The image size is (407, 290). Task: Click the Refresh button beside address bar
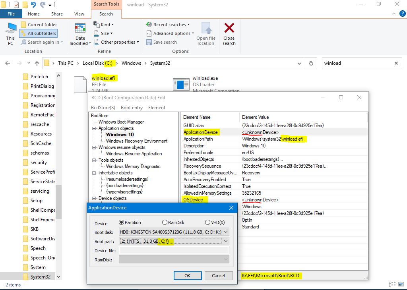click(311, 63)
